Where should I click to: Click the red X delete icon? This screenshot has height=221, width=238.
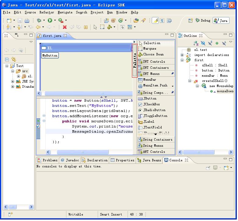[65, 27]
